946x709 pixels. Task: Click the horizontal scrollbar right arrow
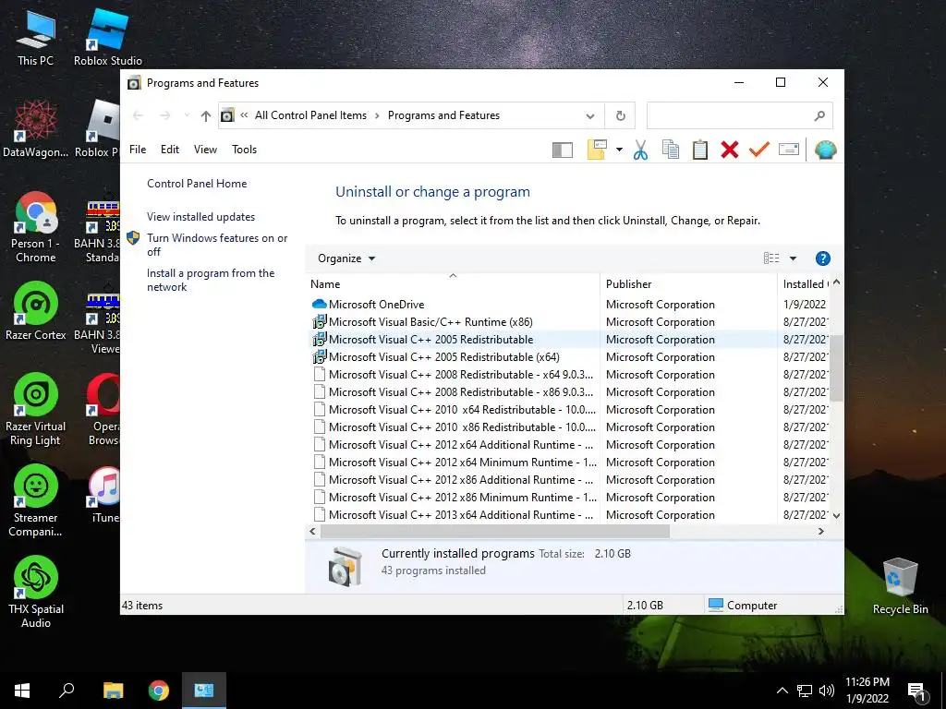[820, 531]
